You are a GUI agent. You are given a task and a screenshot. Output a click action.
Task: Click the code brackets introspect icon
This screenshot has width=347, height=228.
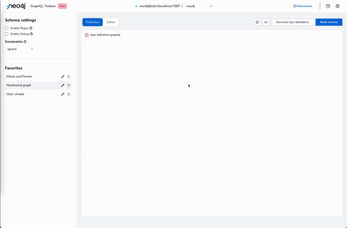[x=266, y=22]
